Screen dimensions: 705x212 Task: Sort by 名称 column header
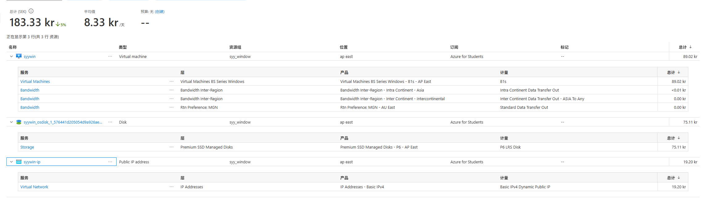(x=13, y=47)
